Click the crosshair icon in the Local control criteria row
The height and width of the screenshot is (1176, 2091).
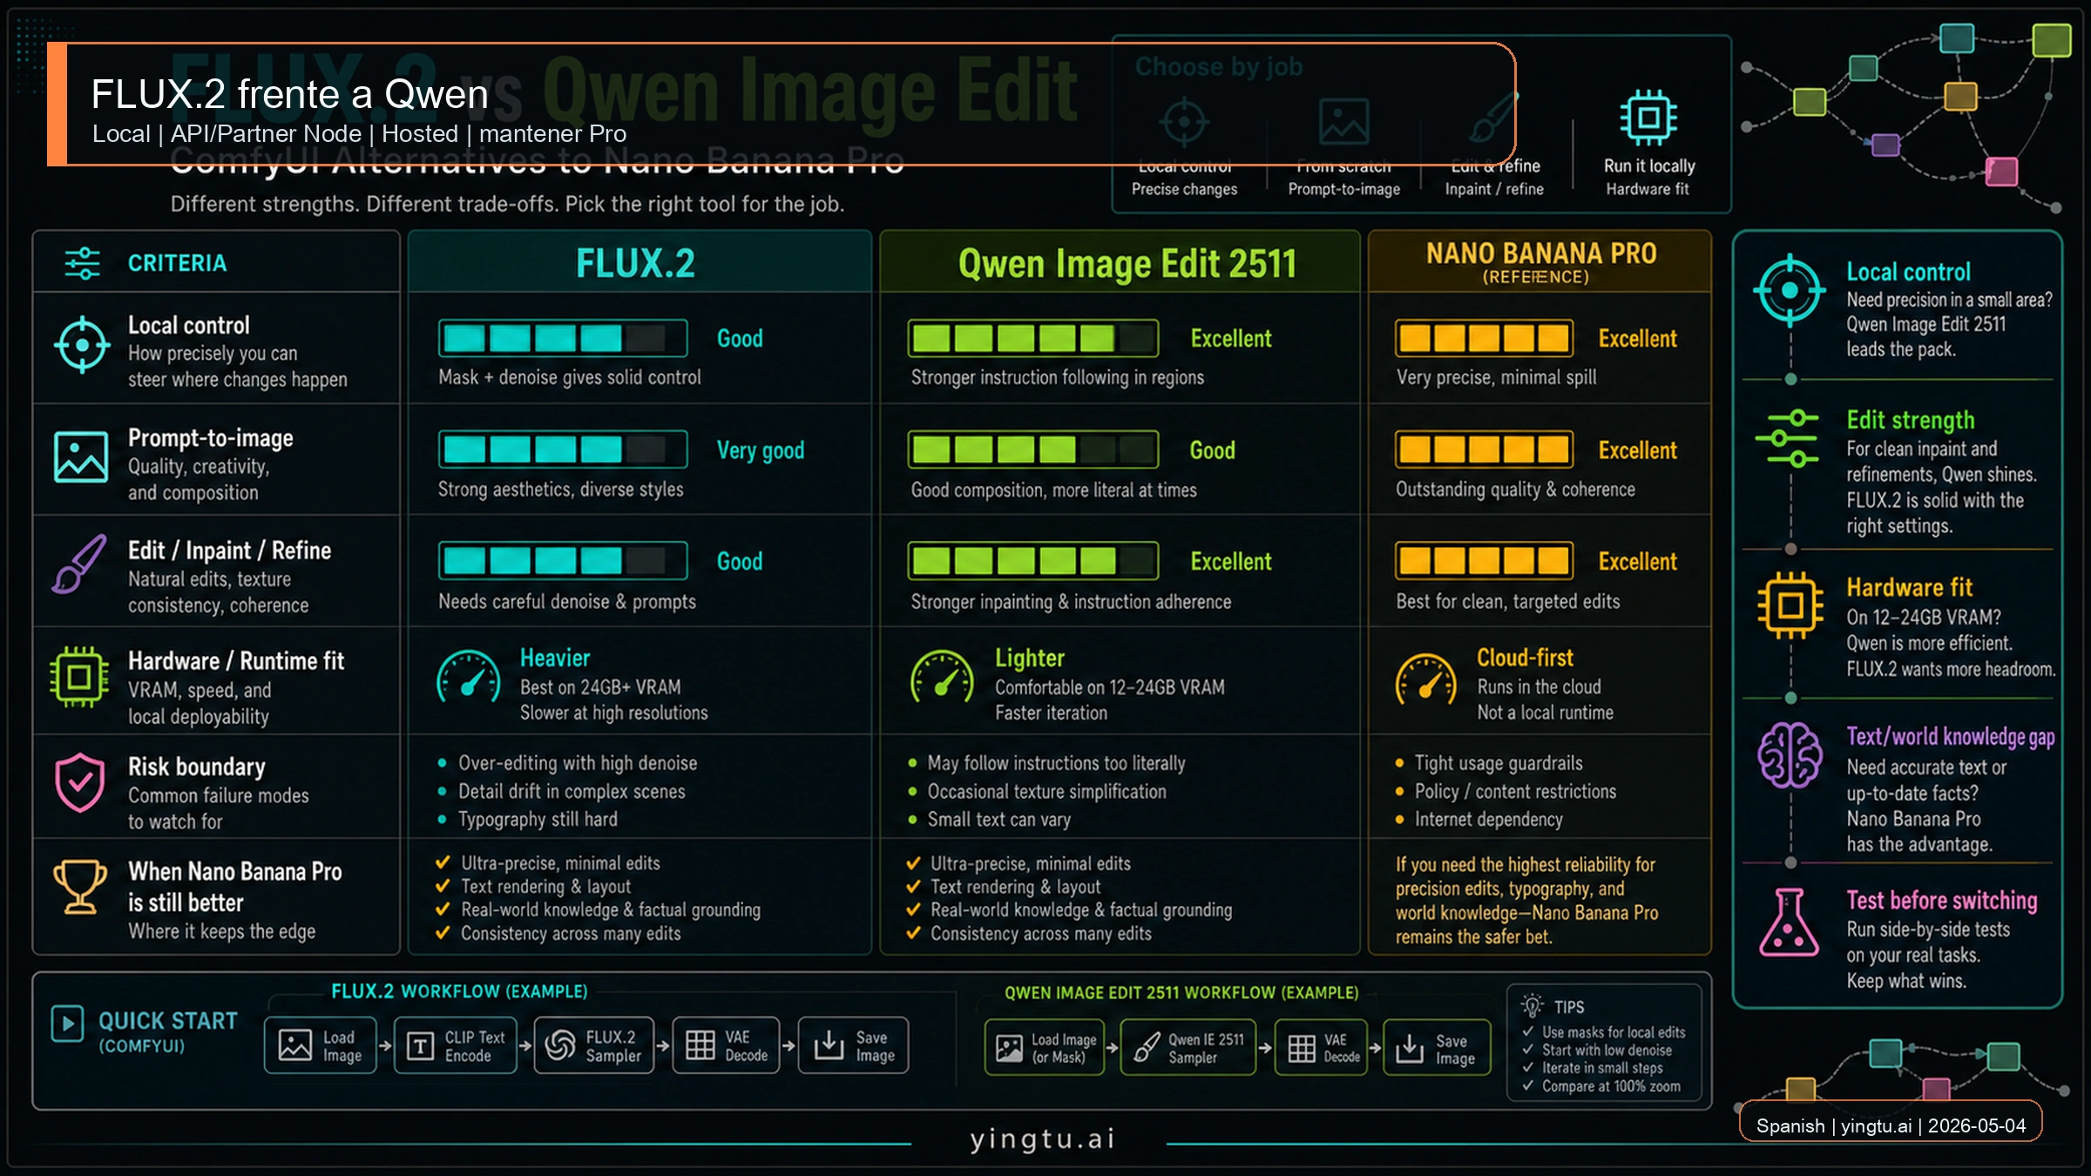point(82,345)
